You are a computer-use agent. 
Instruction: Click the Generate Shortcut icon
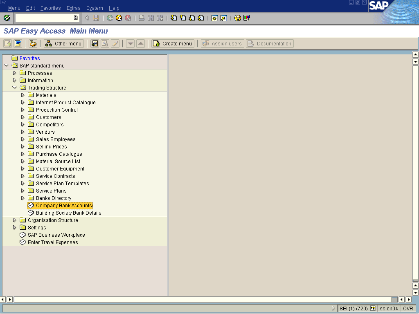coord(224,18)
